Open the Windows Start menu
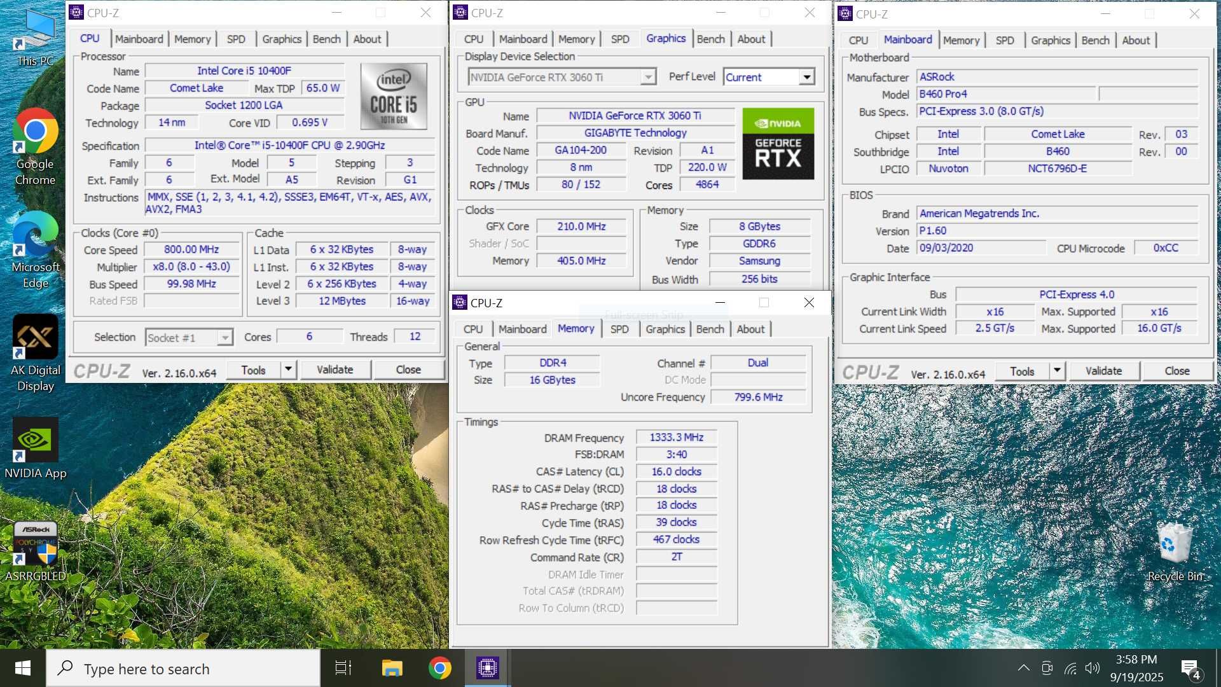The width and height of the screenshot is (1221, 687). click(x=23, y=668)
